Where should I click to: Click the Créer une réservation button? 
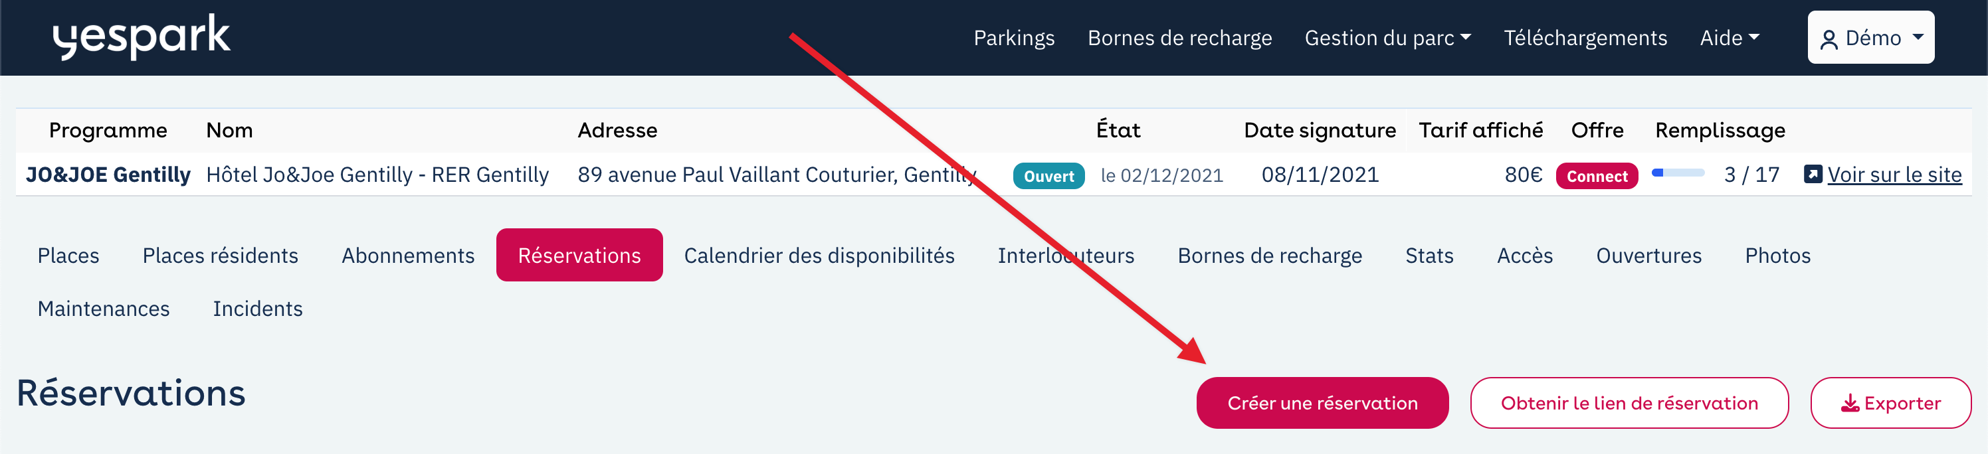(1322, 403)
